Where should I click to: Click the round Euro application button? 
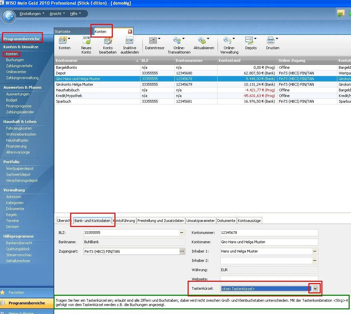(x=9, y=16)
